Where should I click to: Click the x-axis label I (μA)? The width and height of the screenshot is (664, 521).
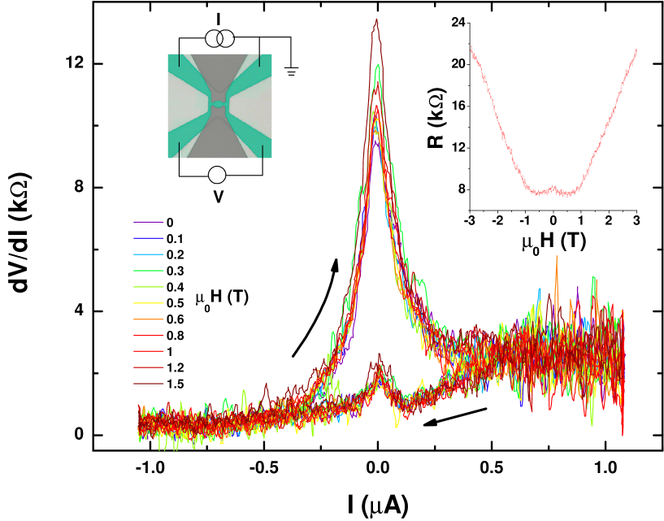point(378,506)
